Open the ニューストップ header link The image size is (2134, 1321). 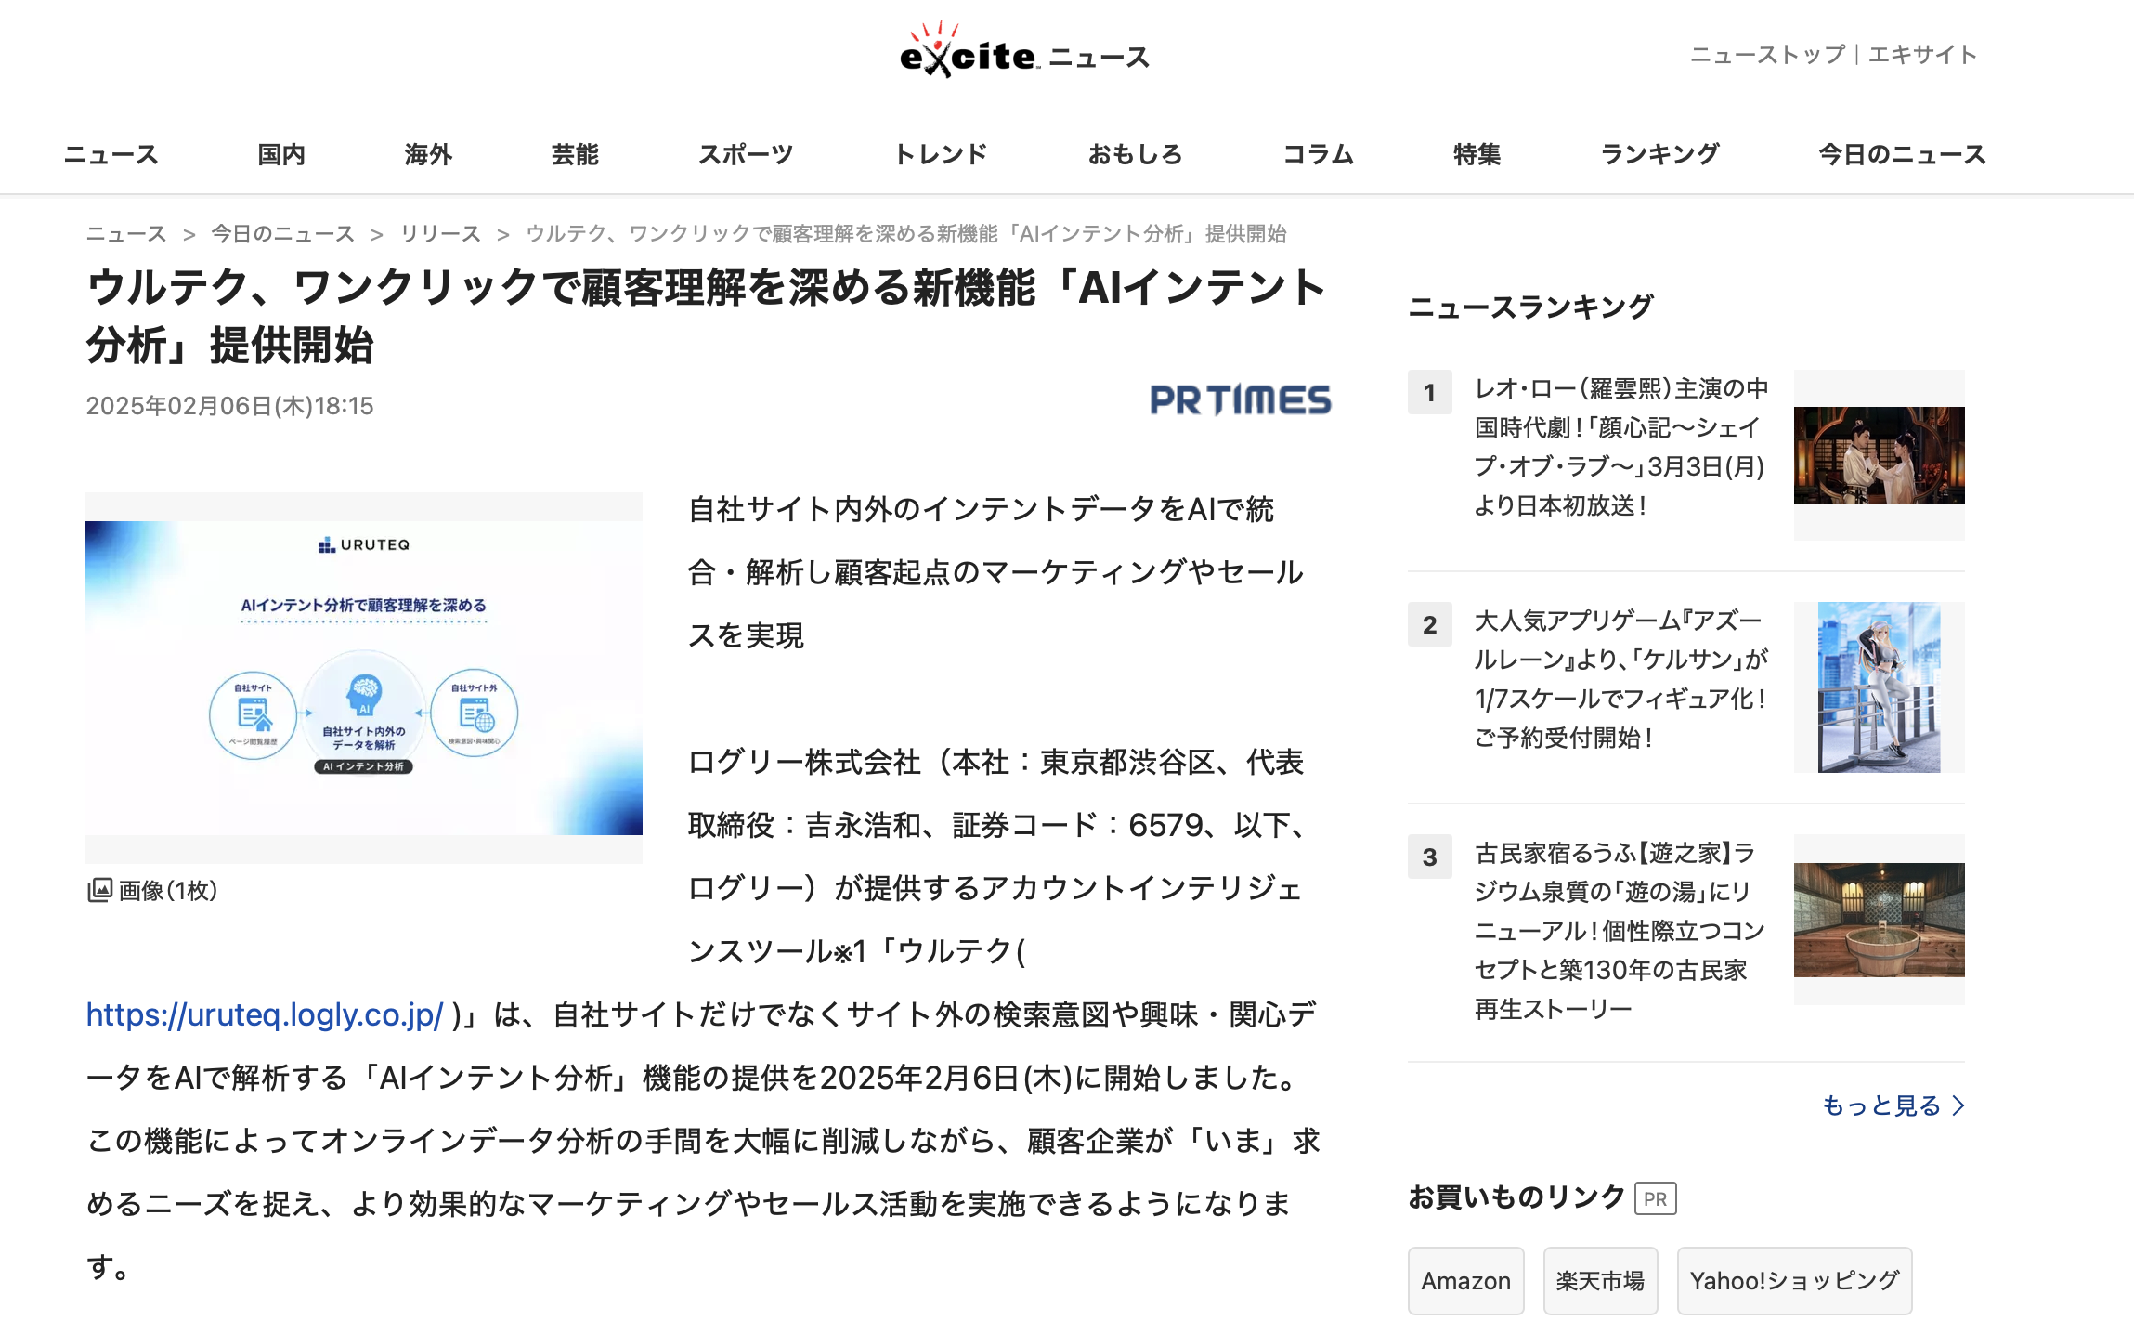click(x=1767, y=55)
